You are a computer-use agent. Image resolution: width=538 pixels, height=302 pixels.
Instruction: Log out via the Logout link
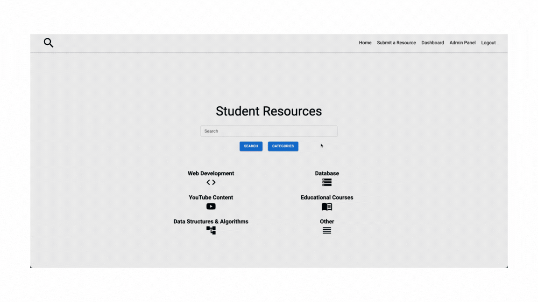tap(488, 43)
